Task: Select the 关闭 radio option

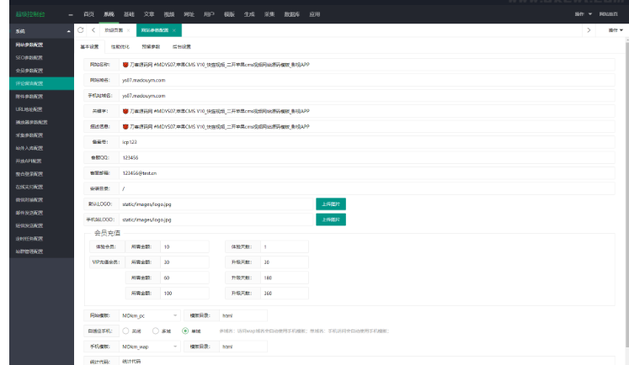Action: coord(125,331)
